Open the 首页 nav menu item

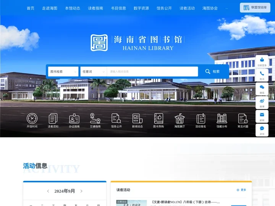pyautogui.click(x=31, y=8)
